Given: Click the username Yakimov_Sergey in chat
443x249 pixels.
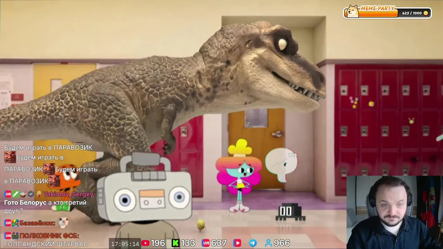Looking at the screenshot, I should point(69,194).
